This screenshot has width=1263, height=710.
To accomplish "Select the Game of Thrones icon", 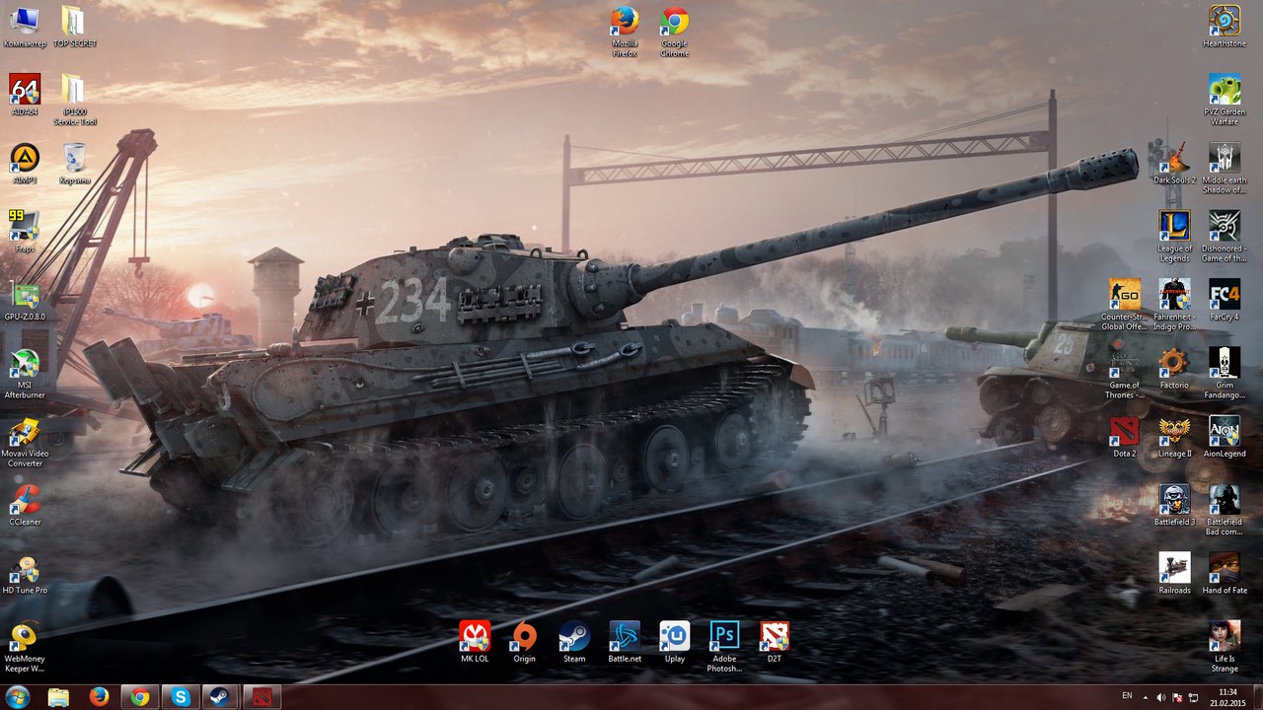I will [1124, 374].
